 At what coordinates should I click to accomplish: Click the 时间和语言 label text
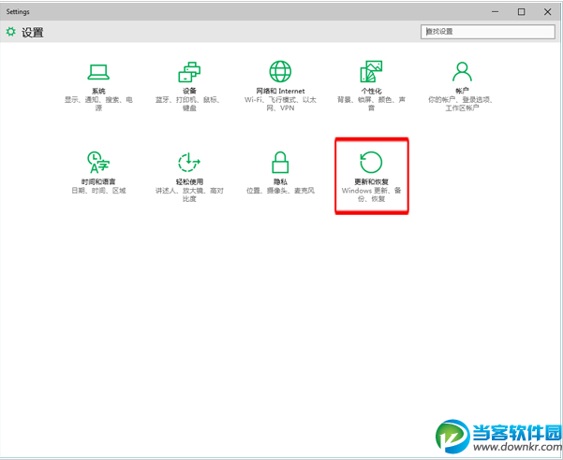[x=98, y=181]
